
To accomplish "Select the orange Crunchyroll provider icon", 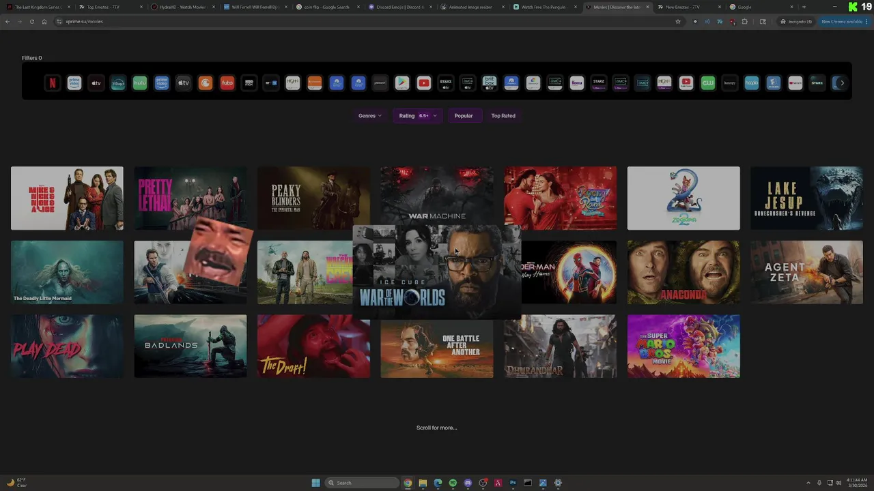I will click(206, 83).
